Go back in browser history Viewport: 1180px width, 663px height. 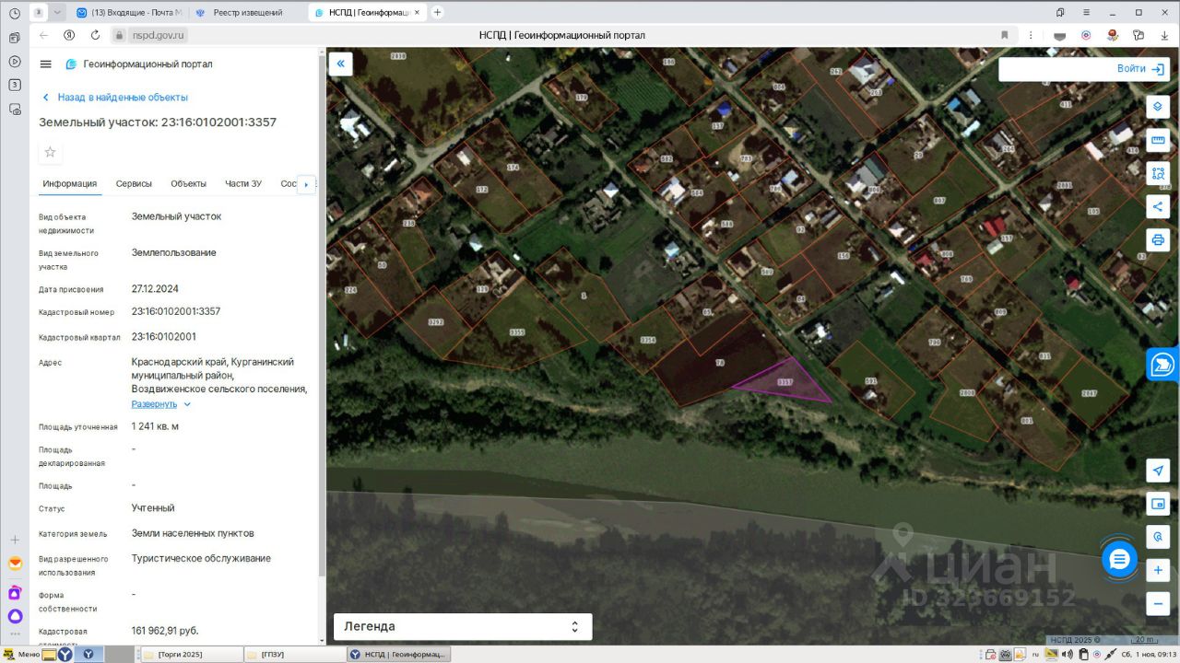tap(43, 35)
